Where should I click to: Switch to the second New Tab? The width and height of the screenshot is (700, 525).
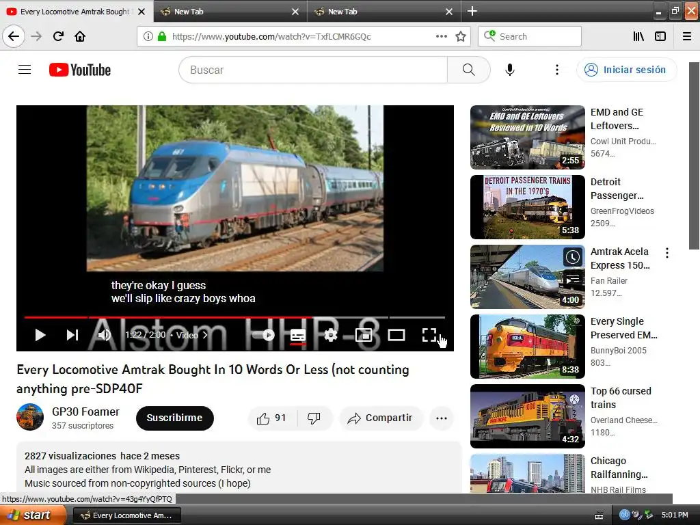(230, 12)
